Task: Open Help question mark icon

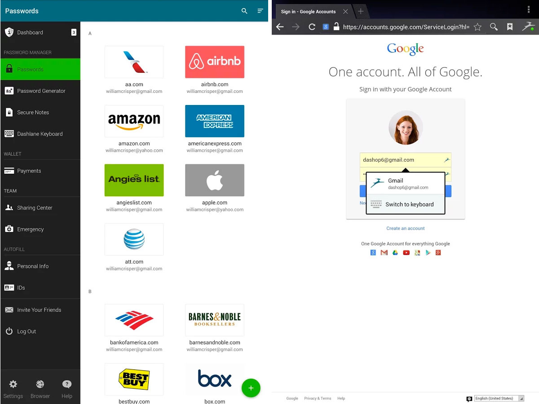Action: coord(67,384)
